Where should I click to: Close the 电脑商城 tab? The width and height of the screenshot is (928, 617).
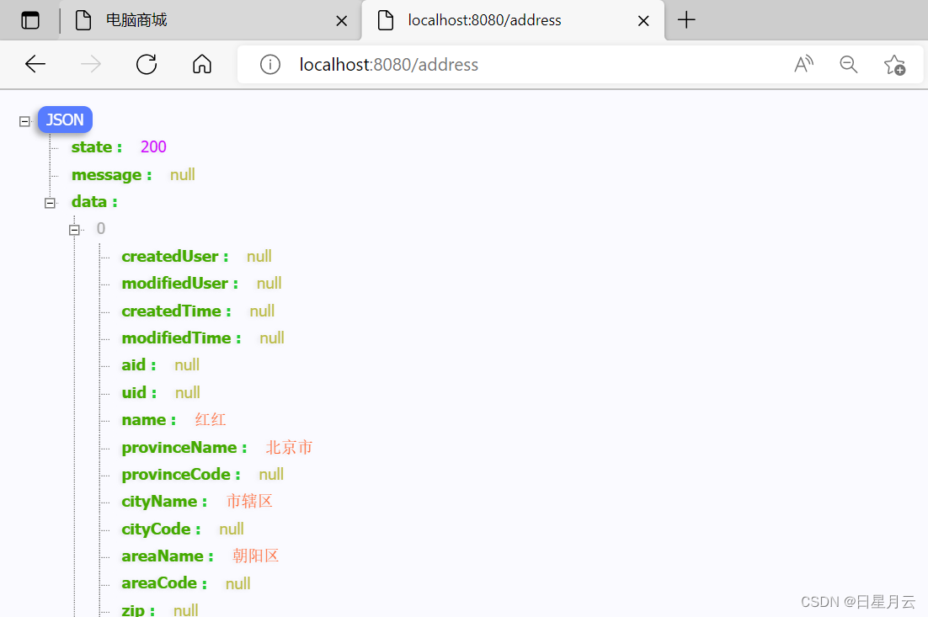(x=341, y=21)
